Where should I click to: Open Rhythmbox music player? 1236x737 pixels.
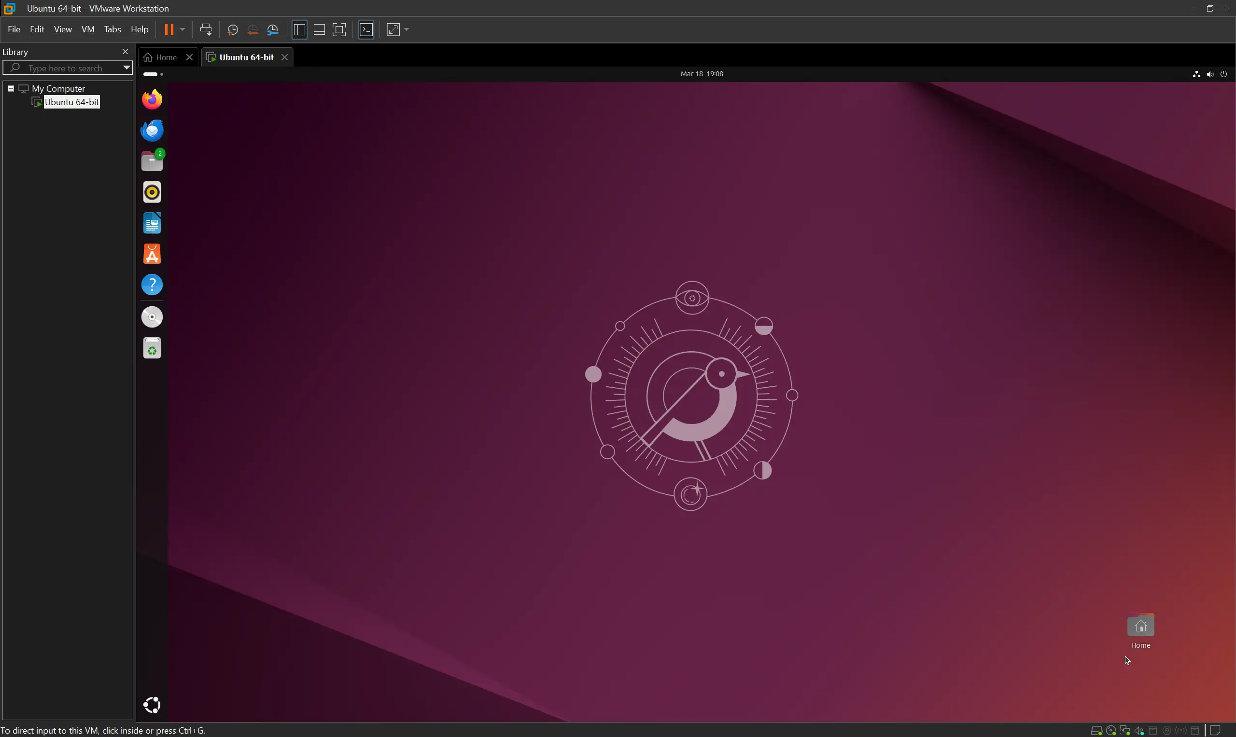(152, 191)
